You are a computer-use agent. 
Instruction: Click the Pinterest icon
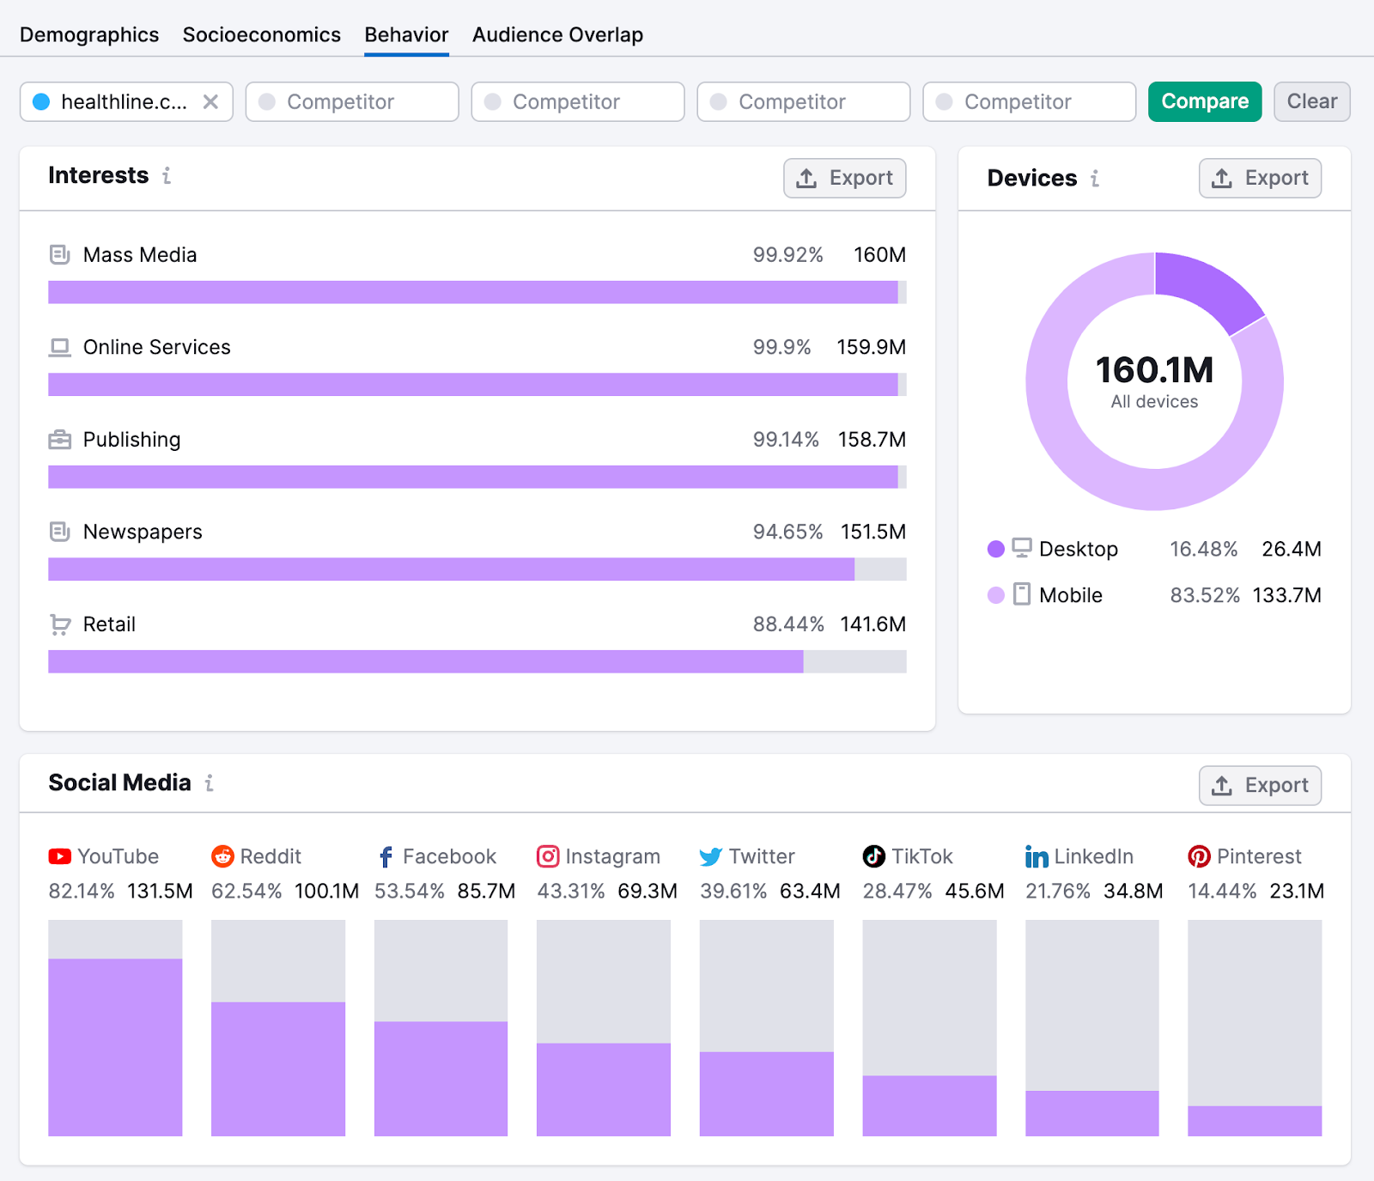pos(1200,856)
